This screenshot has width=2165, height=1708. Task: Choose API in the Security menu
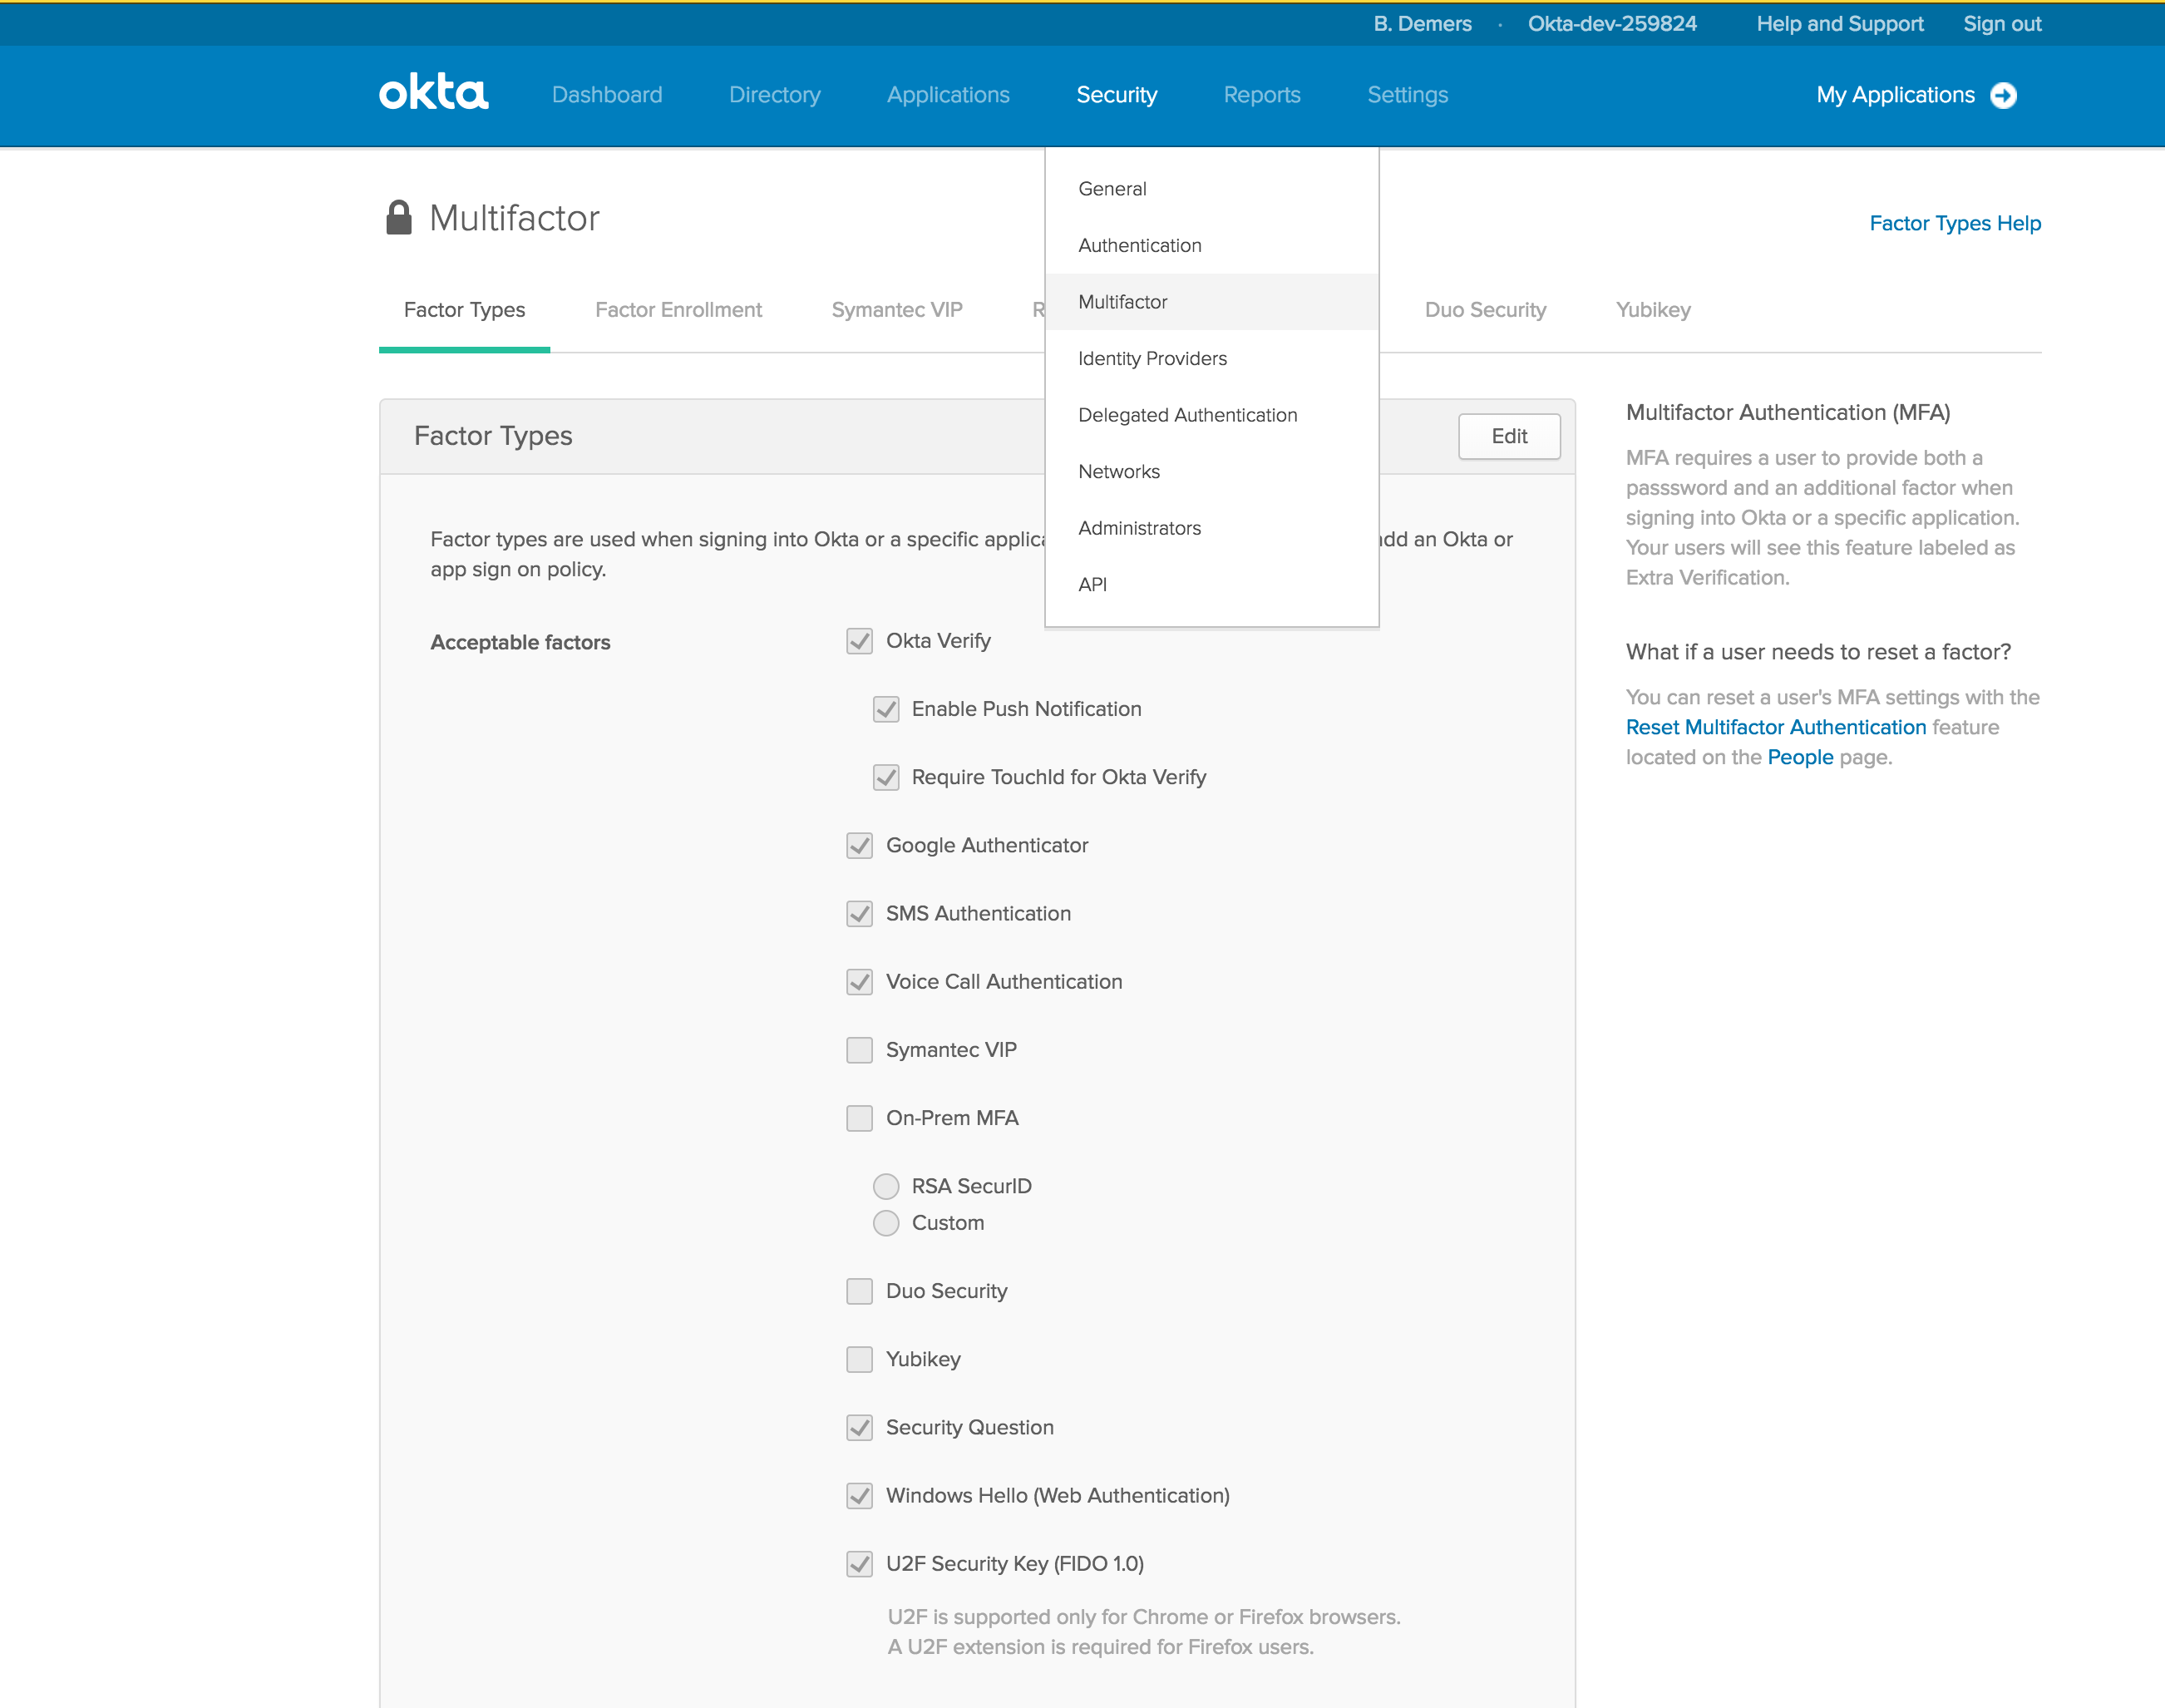click(1092, 584)
